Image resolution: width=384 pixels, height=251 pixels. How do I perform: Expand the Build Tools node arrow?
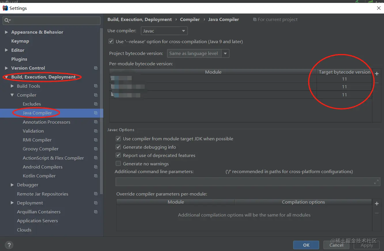click(x=12, y=86)
